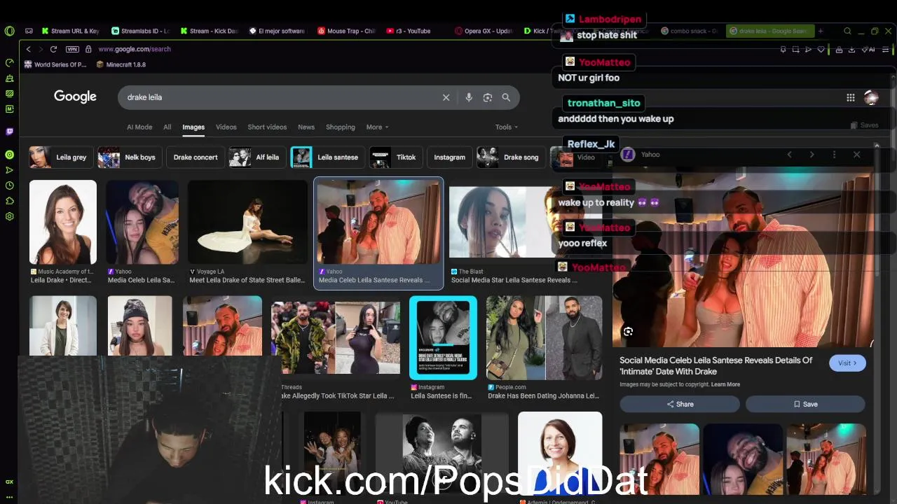Click the Google search magnifier button
This screenshot has height=504, width=897.
(506, 97)
